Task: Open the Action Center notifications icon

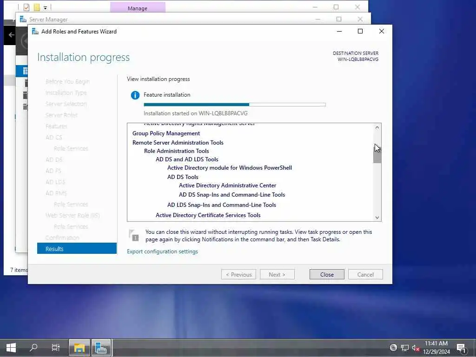Action: point(461,348)
